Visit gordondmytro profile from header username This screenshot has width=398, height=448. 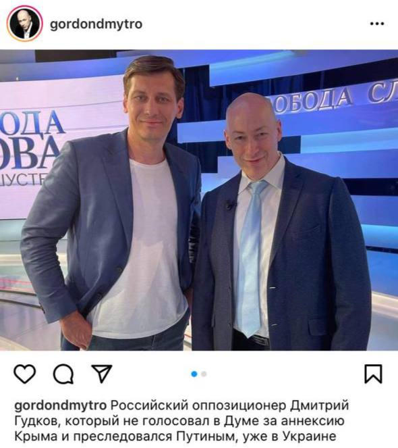96,24
